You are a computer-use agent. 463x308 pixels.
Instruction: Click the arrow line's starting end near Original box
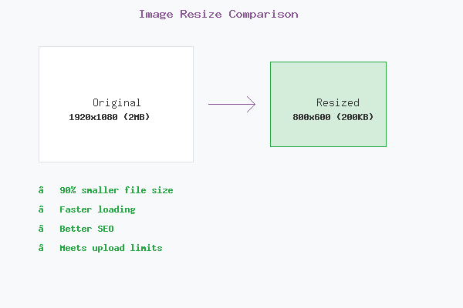coord(211,104)
